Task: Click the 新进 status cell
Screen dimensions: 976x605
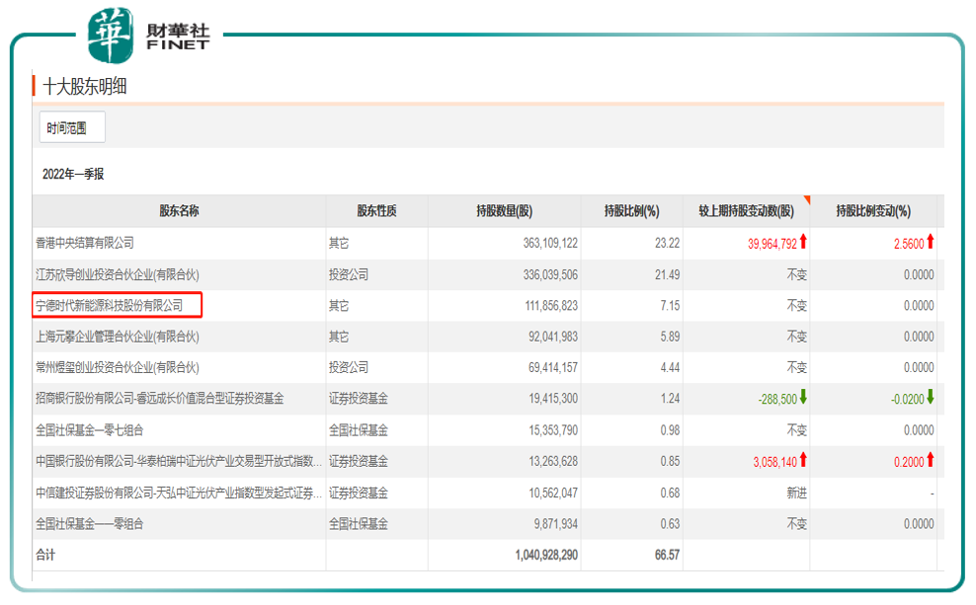Action: (797, 493)
